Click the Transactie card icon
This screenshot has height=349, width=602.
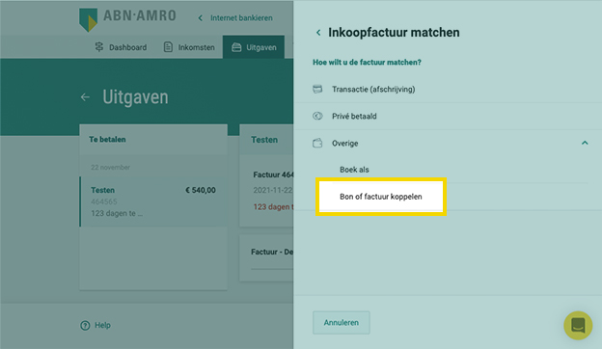coord(317,90)
